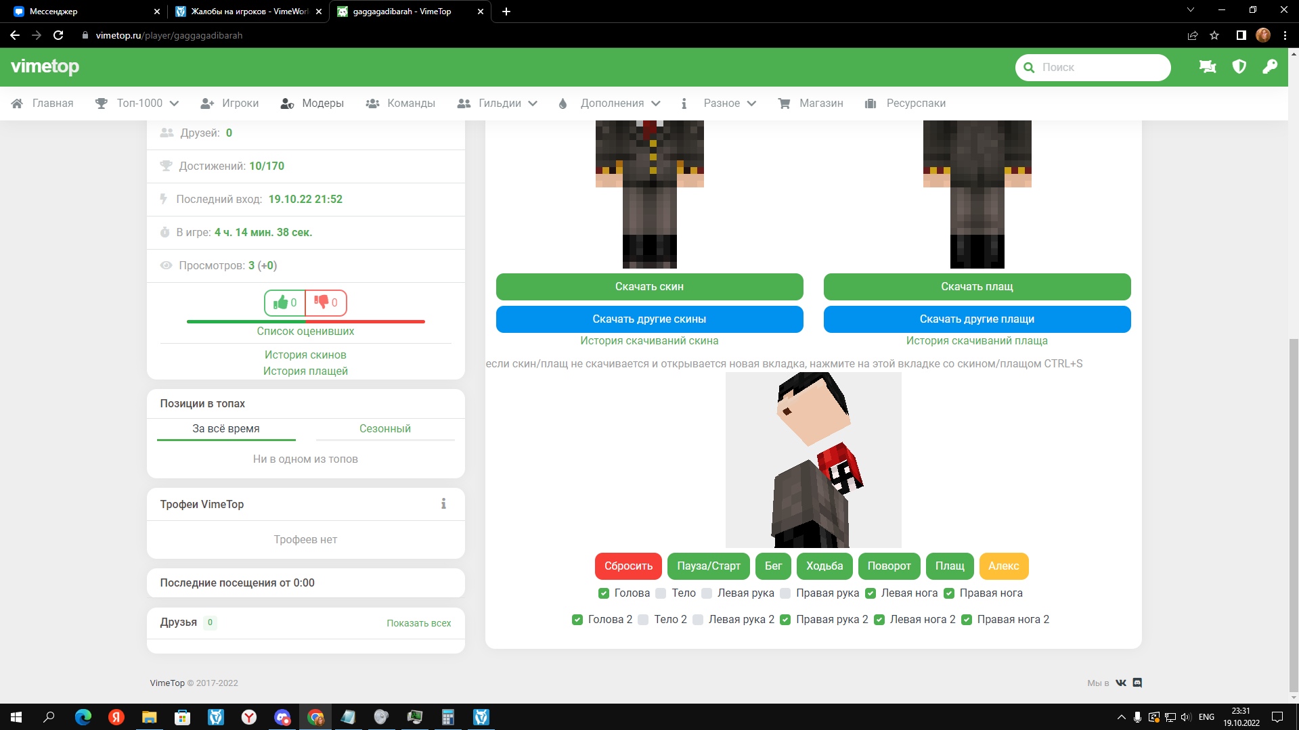
Task: Switch to the Сезонный tab
Action: (384, 429)
